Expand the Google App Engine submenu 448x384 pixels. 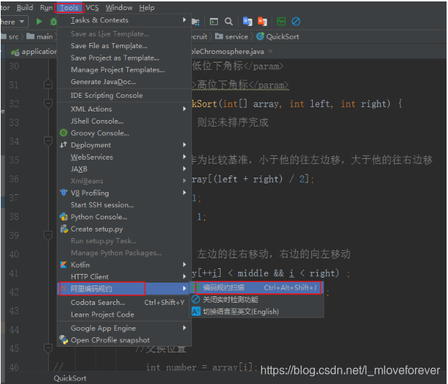pos(124,328)
